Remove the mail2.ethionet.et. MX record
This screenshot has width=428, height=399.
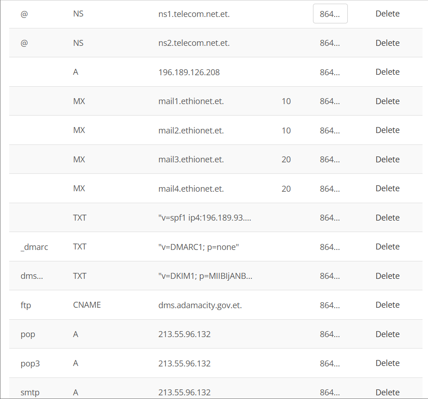387,130
